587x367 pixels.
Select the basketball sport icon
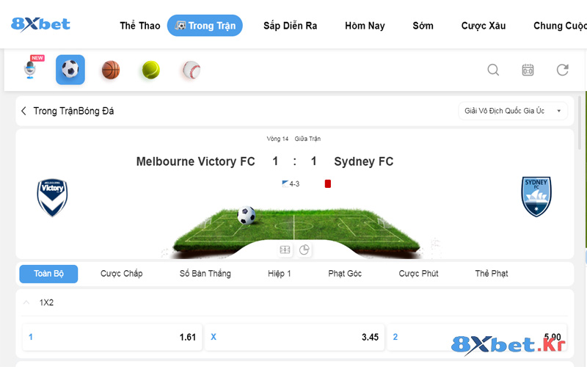[x=111, y=70]
